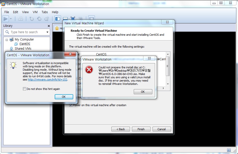
Task: Click the take snapshot toolbar icon
Action: click(x=32, y=19)
